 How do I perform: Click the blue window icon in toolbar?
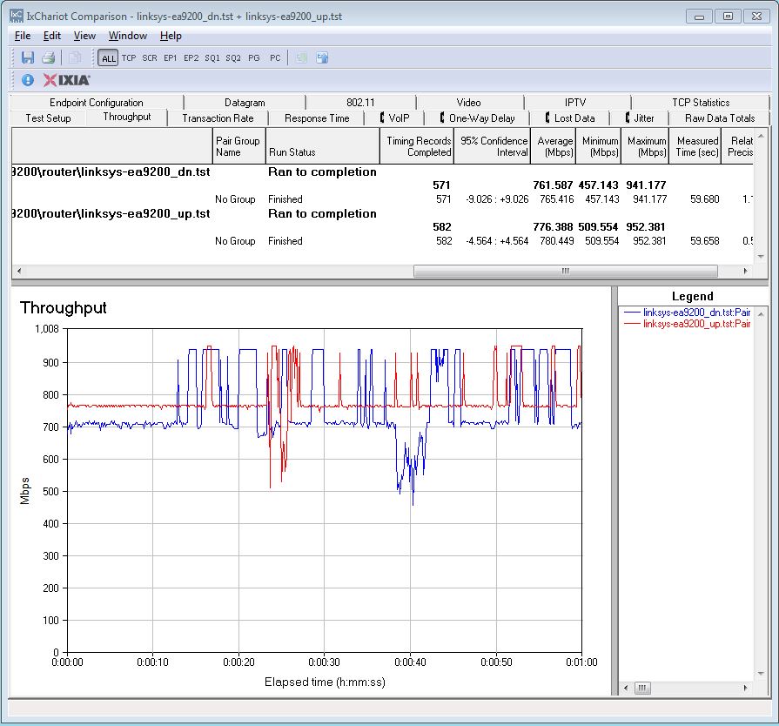[x=322, y=58]
